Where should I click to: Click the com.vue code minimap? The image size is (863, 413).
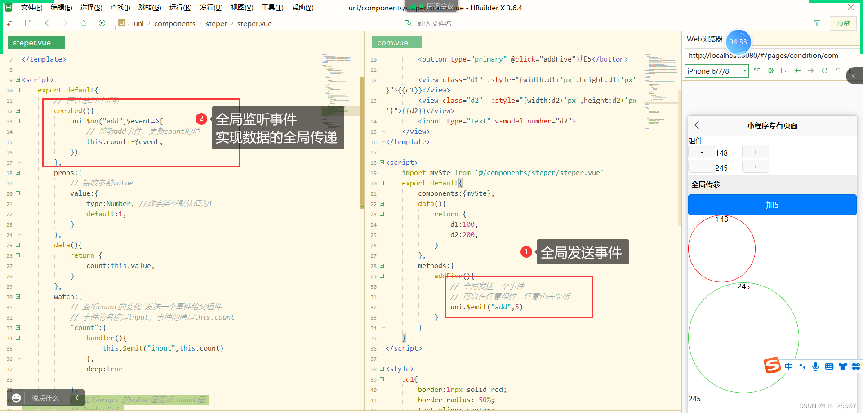660,92
